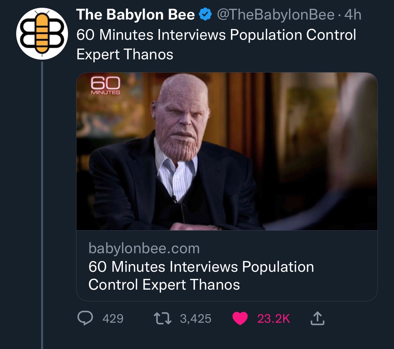Click the 4h timestamp

coord(353,14)
